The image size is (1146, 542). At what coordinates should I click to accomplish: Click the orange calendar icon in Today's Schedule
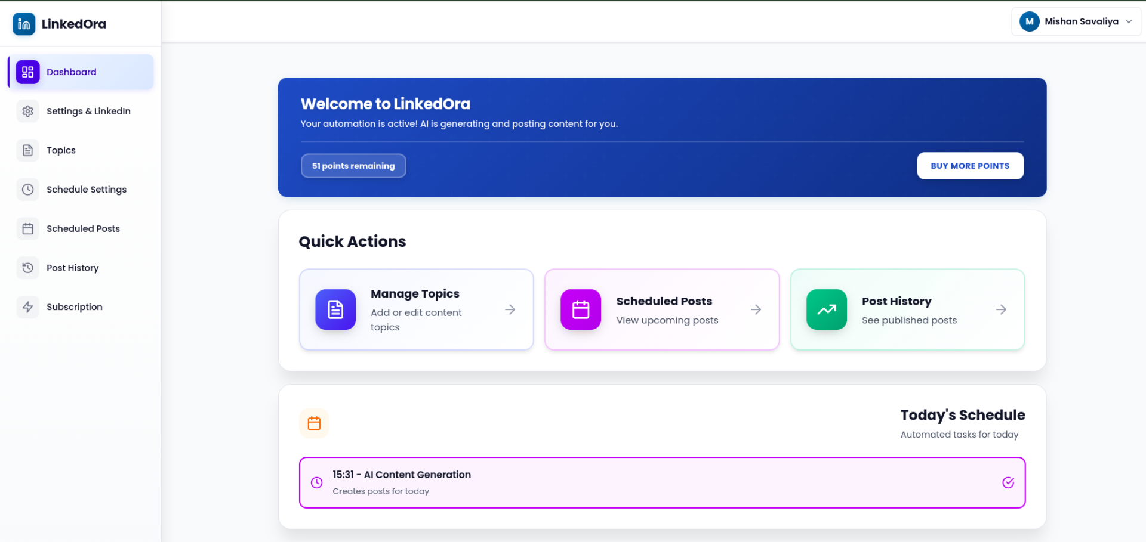(x=314, y=423)
